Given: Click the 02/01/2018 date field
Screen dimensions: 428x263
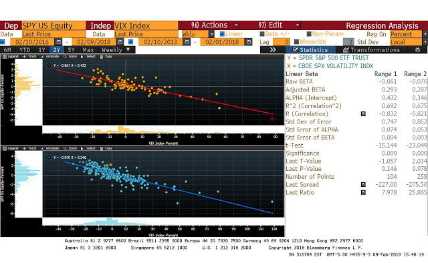Looking at the screenshot, I should (x=222, y=42).
